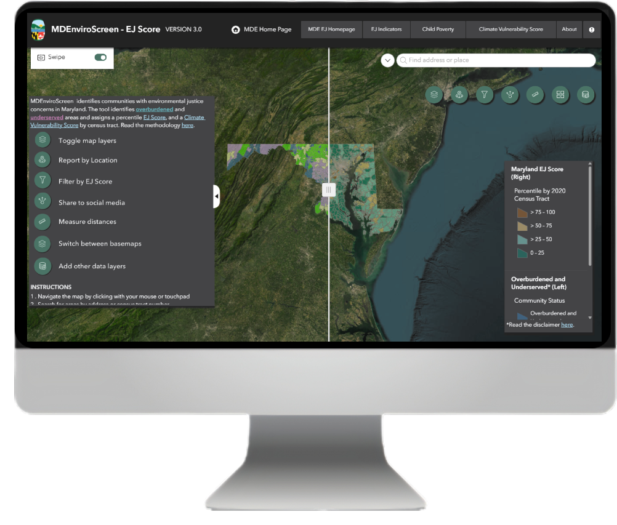This screenshot has width=617, height=525.
Task: Click the layers icon in the map toolbar
Action: (x=434, y=95)
